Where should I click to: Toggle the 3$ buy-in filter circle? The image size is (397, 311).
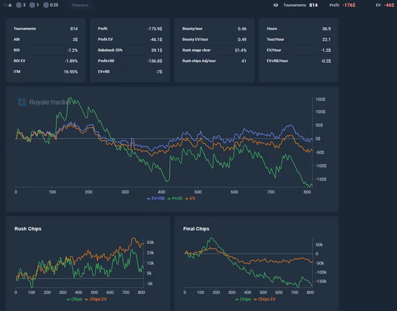coord(19,5)
